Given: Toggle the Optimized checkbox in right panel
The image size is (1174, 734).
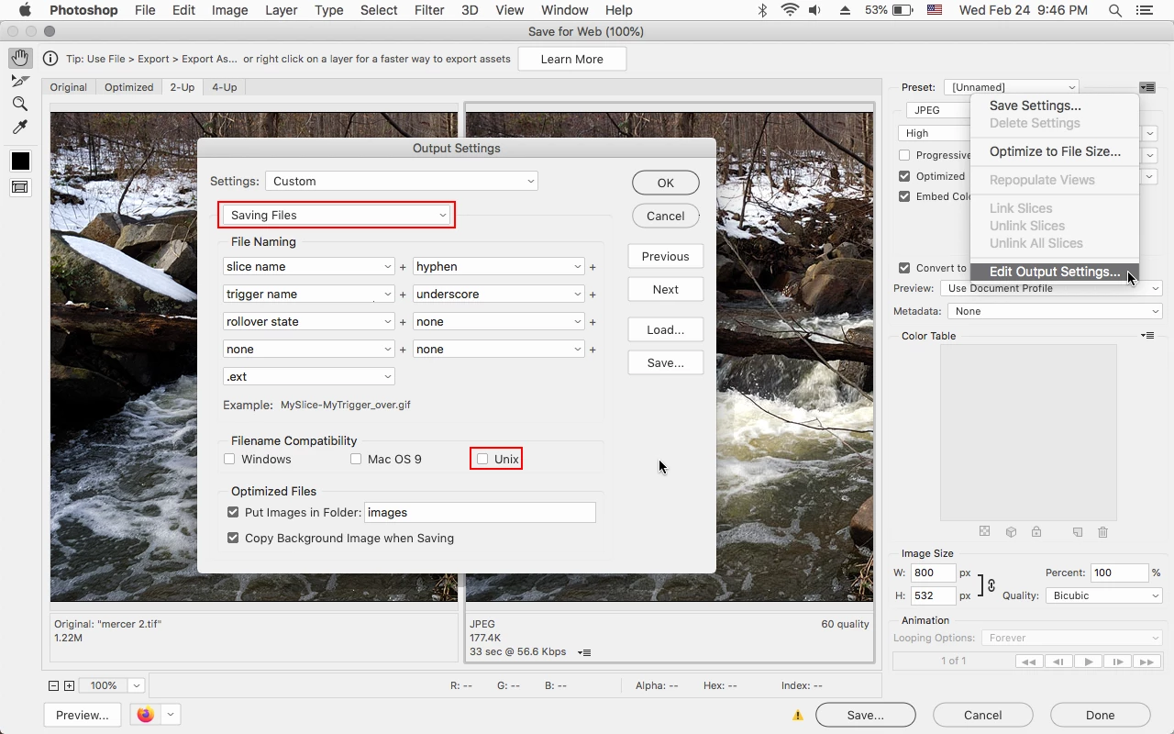Looking at the screenshot, I should pyautogui.click(x=904, y=176).
